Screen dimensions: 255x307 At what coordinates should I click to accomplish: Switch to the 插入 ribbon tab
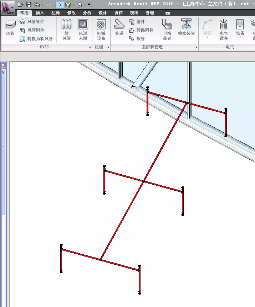[40, 13]
